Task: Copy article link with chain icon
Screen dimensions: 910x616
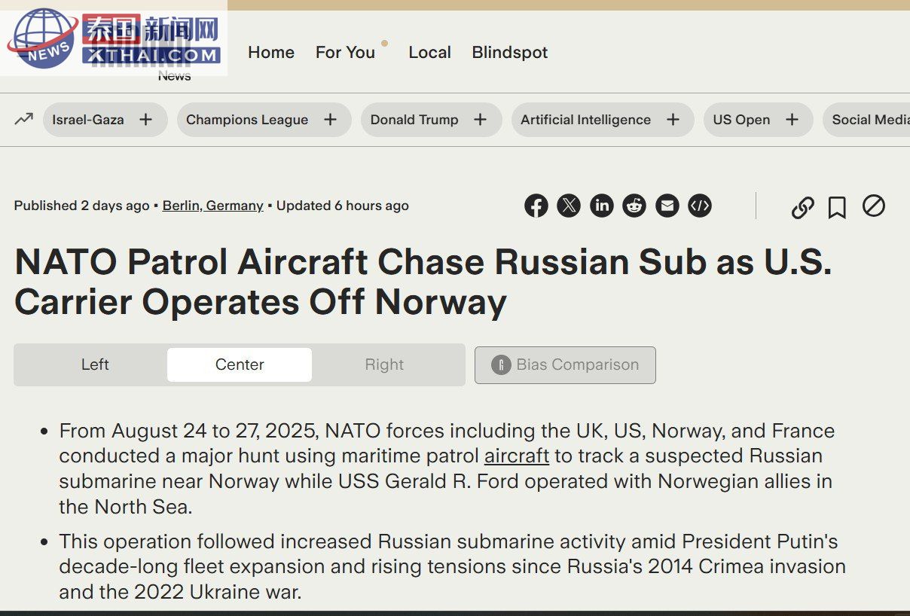Action: pos(802,207)
